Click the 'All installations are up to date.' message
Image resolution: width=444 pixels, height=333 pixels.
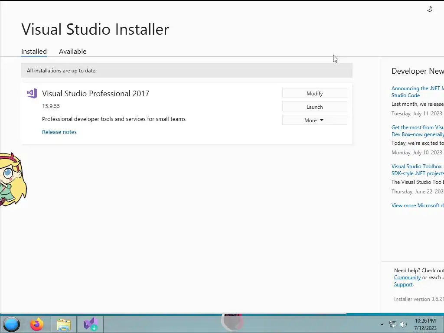point(62,71)
